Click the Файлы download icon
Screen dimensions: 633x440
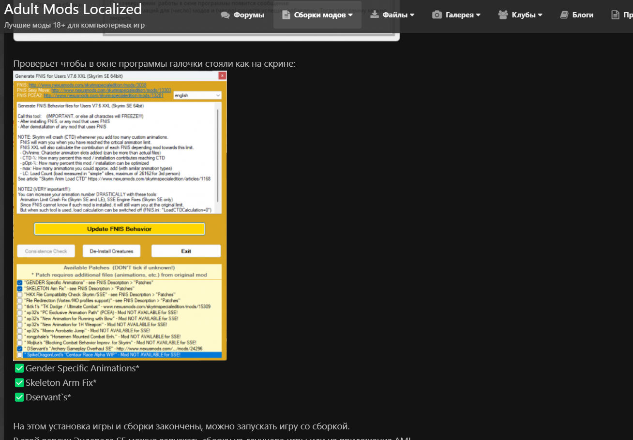click(x=375, y=15)
